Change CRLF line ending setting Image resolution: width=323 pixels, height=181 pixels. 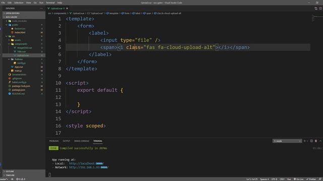coord(282,179)
